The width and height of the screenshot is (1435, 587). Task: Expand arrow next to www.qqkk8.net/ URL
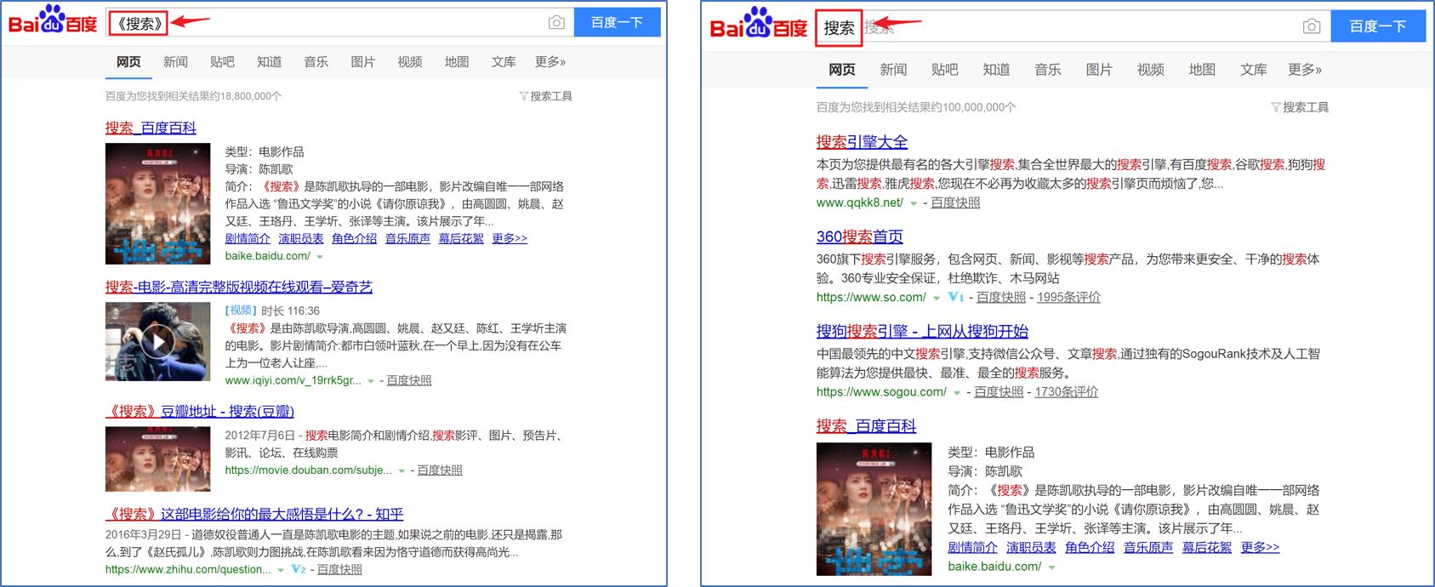point(914,203)
